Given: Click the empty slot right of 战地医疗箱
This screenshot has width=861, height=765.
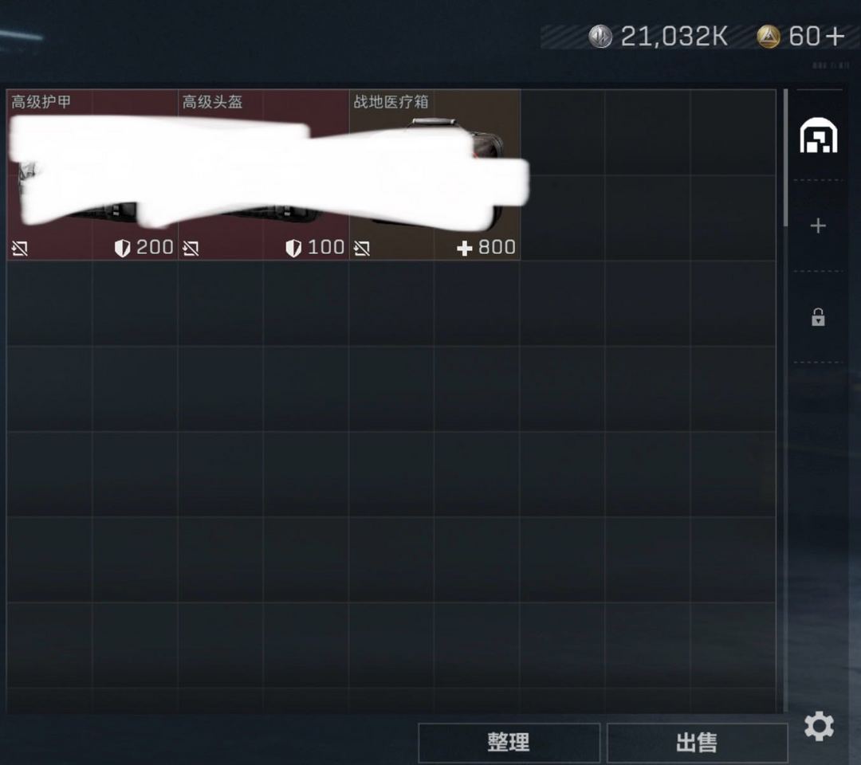Looking at the screenshot, I should point(562,132).
